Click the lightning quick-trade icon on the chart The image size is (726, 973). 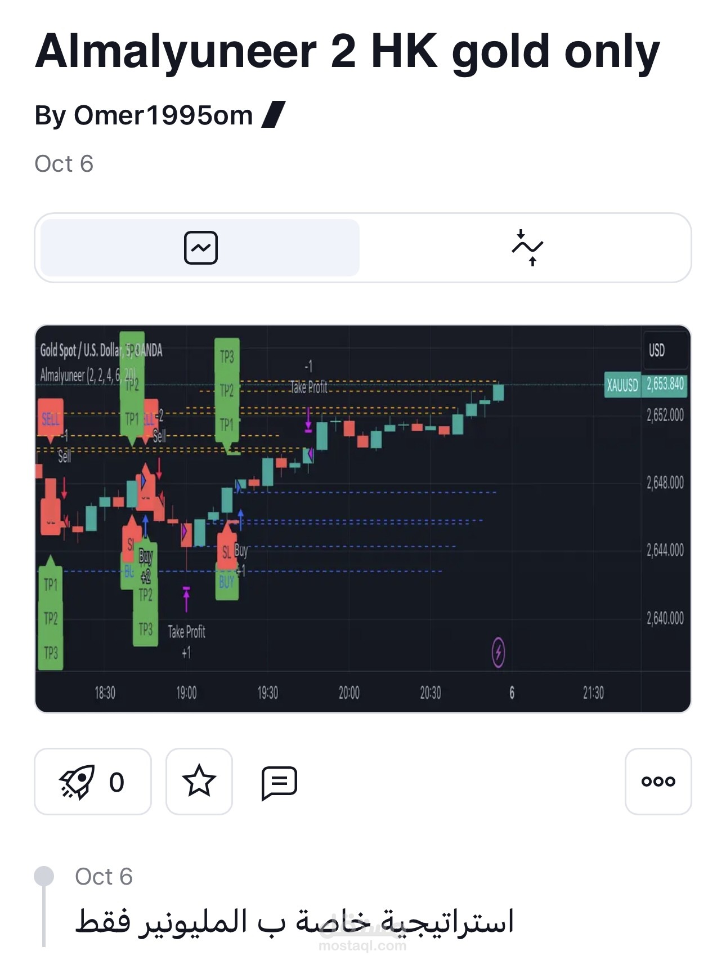click(498, 654)
